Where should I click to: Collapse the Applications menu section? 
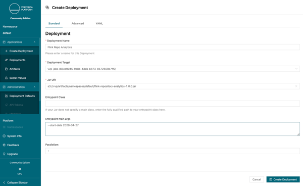pos(34,42)
